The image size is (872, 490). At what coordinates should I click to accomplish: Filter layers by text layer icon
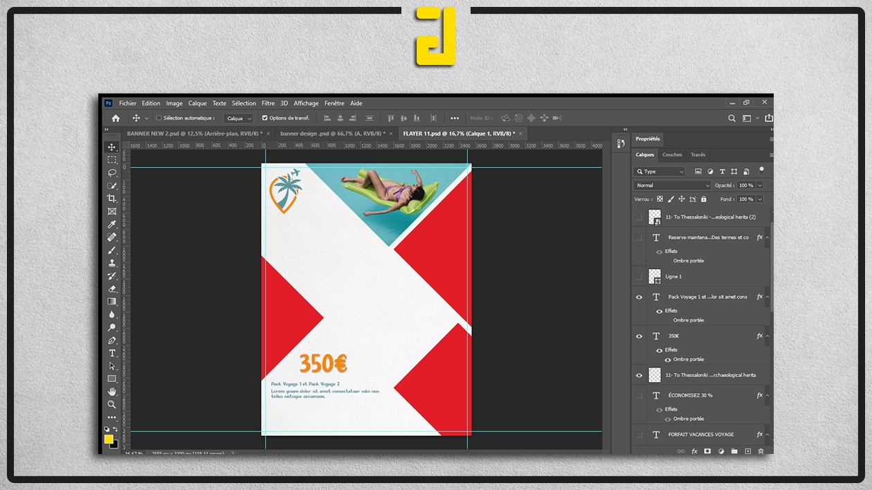tap(723, 172)
